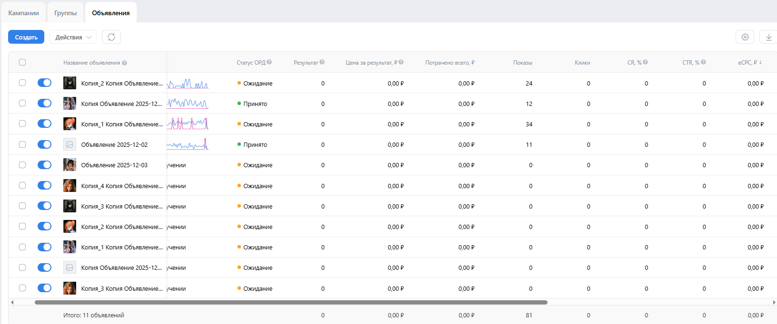Click the horizontal table scrollbar
The width and height of the screenshot is (777, 324).
tap(290, 302)
